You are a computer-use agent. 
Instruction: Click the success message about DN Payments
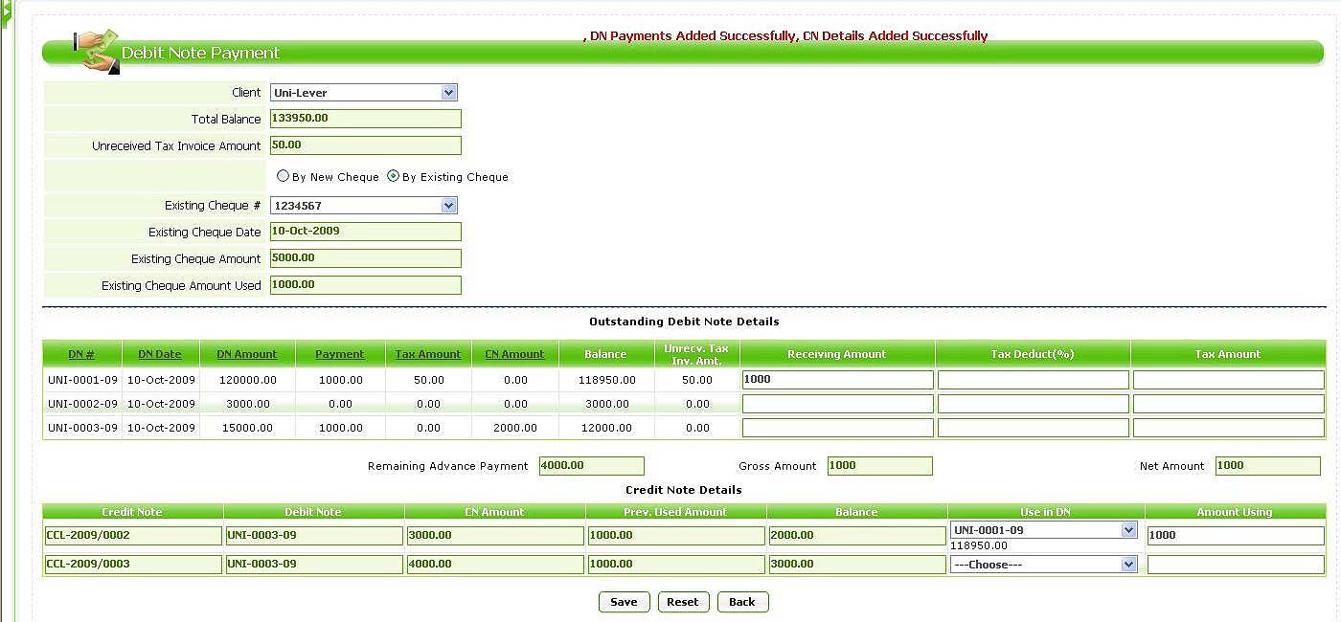[785, 36]
